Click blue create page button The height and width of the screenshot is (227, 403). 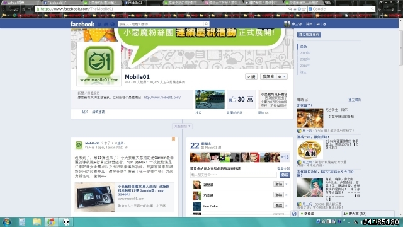309,35
